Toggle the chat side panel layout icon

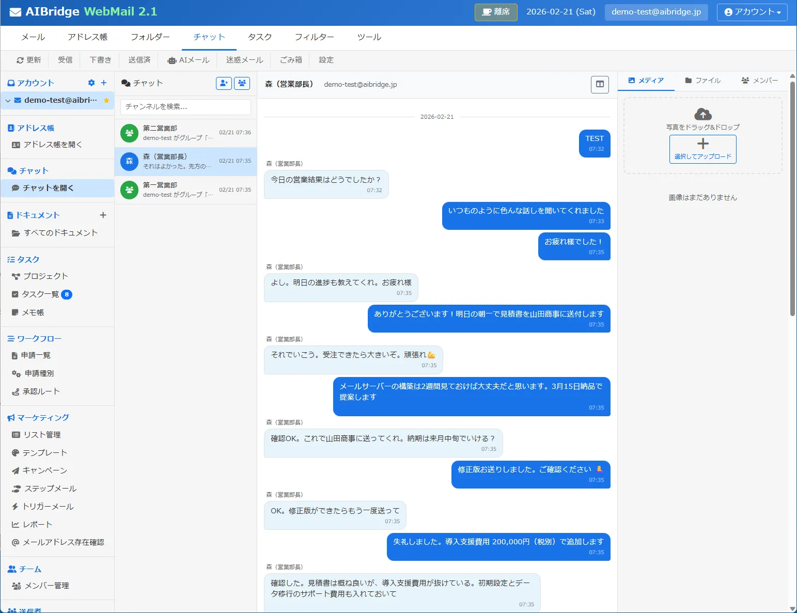coord(600,84)
